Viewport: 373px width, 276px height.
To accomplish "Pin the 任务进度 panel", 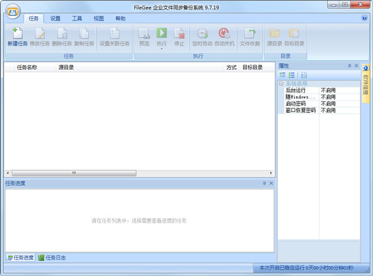I will [264, 183].
